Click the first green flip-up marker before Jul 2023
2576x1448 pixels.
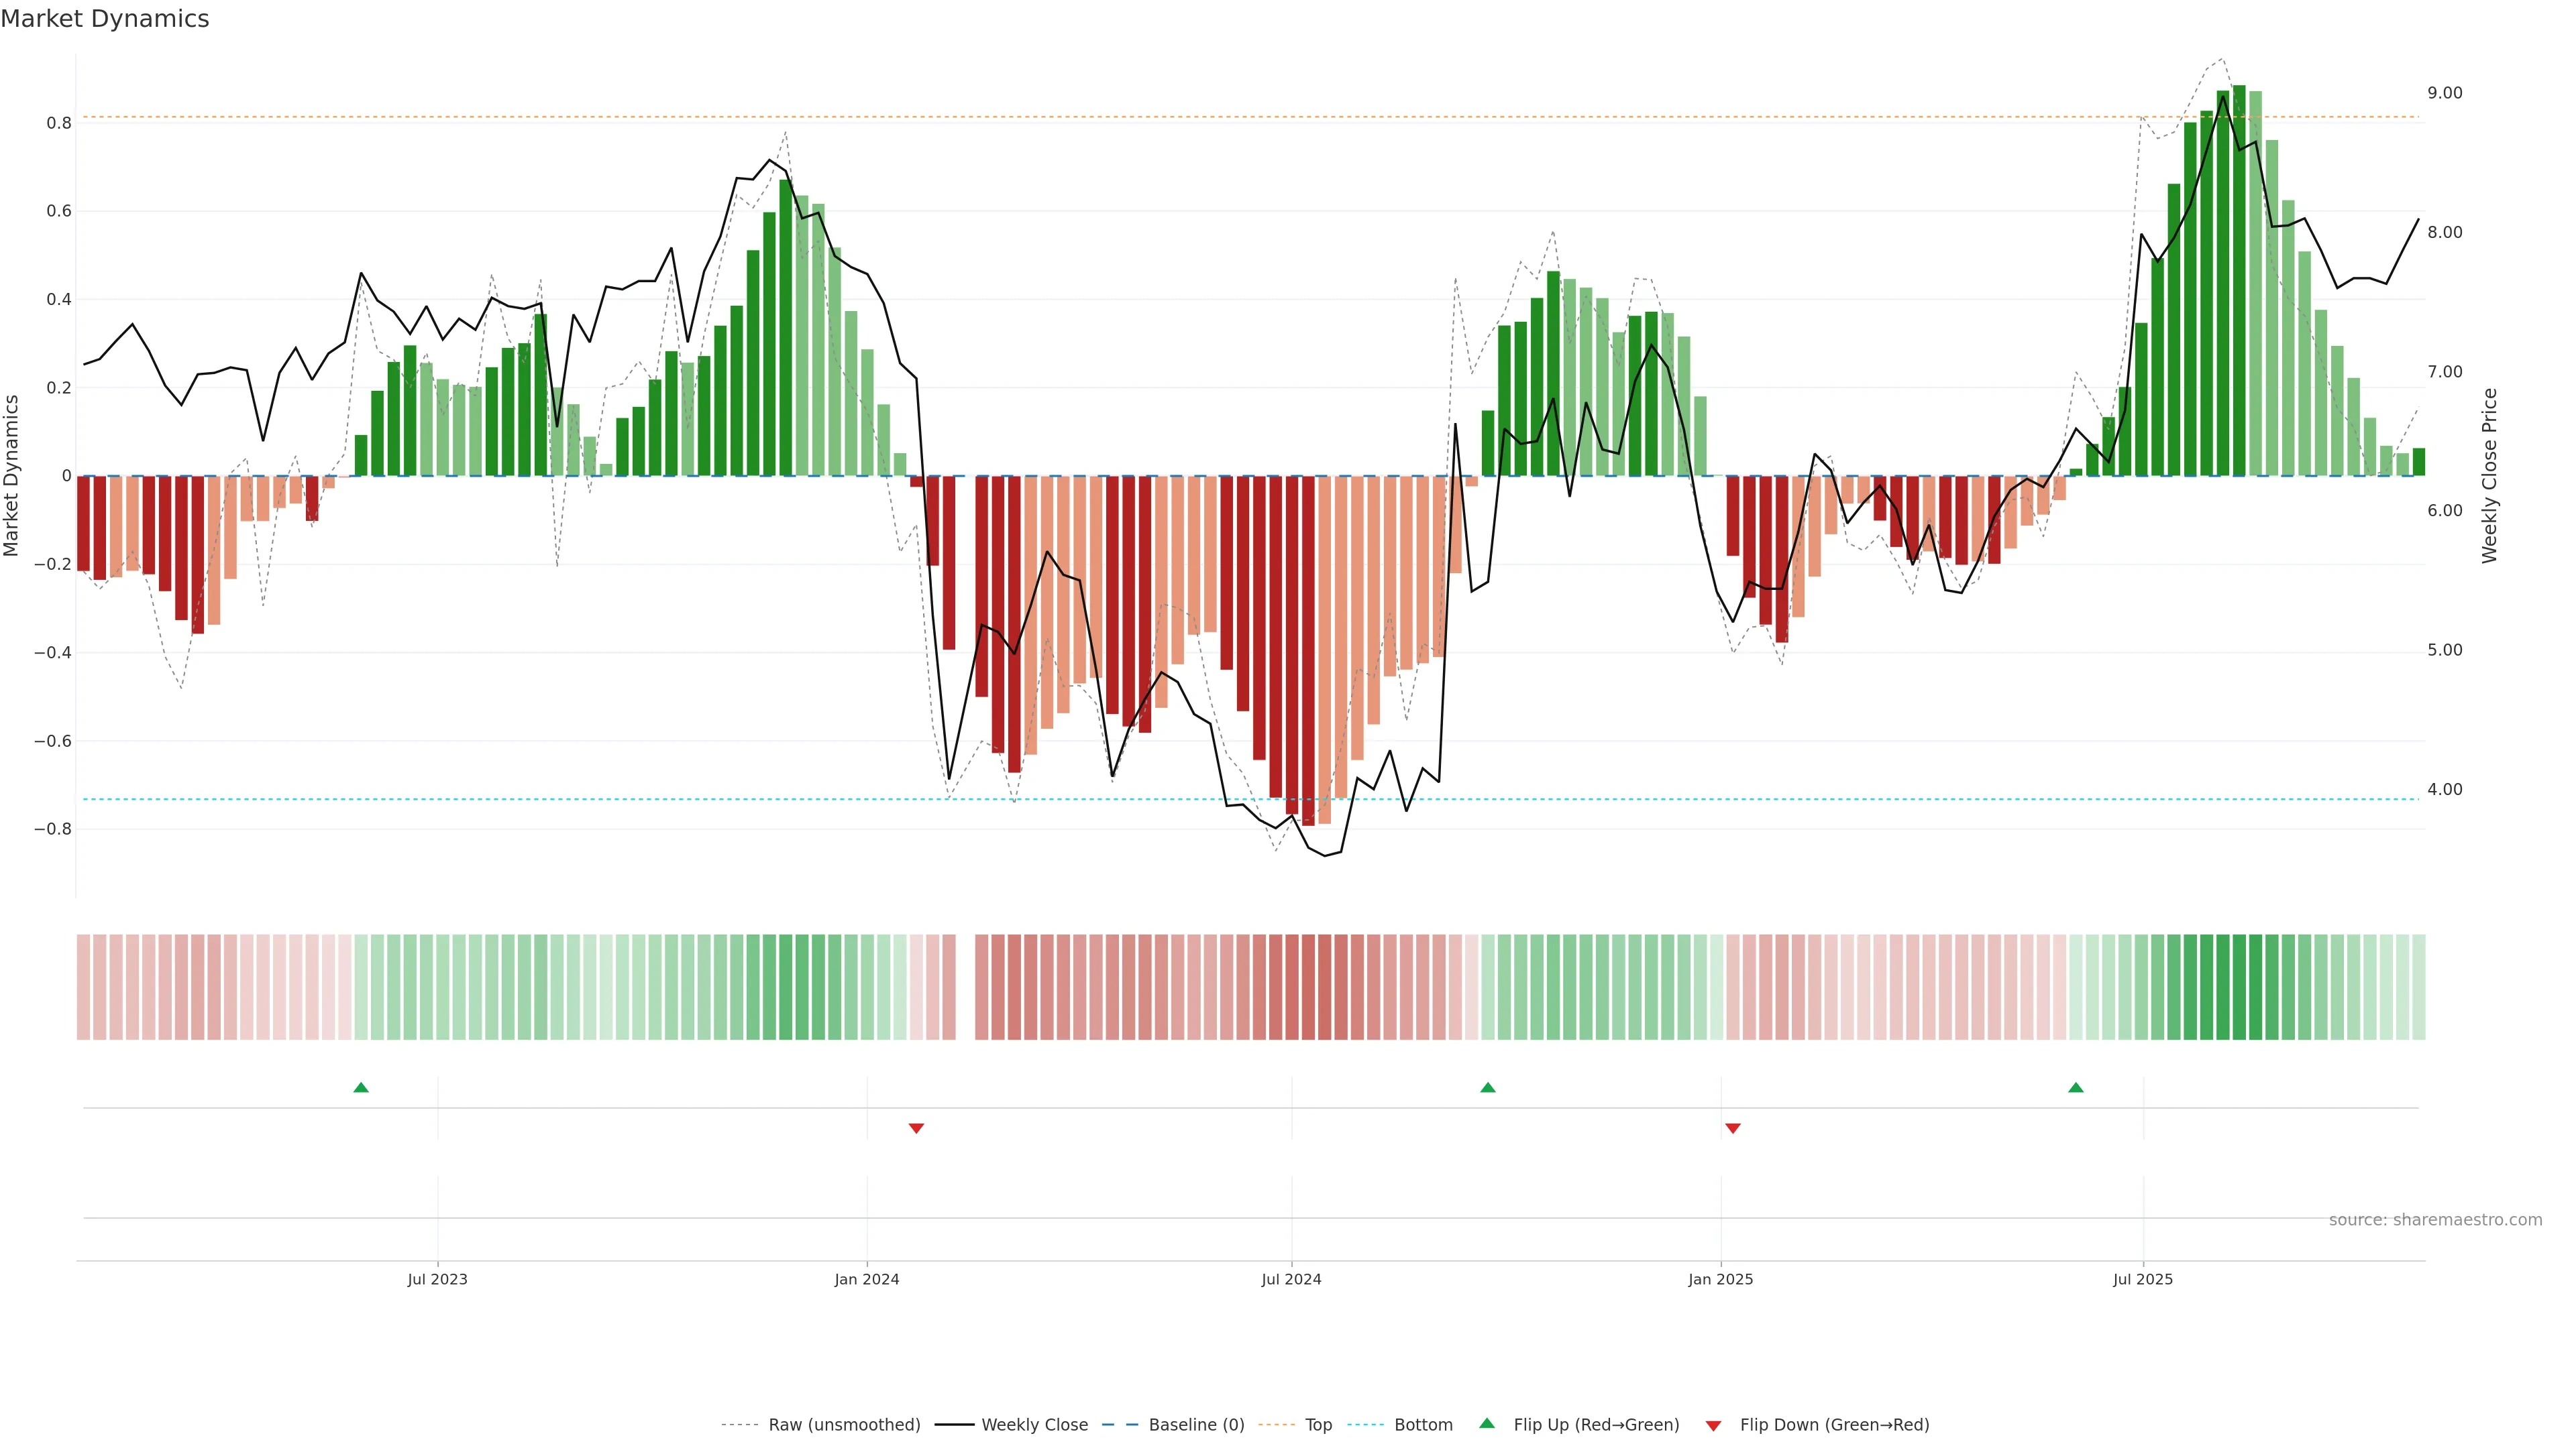click(361, 1087)
